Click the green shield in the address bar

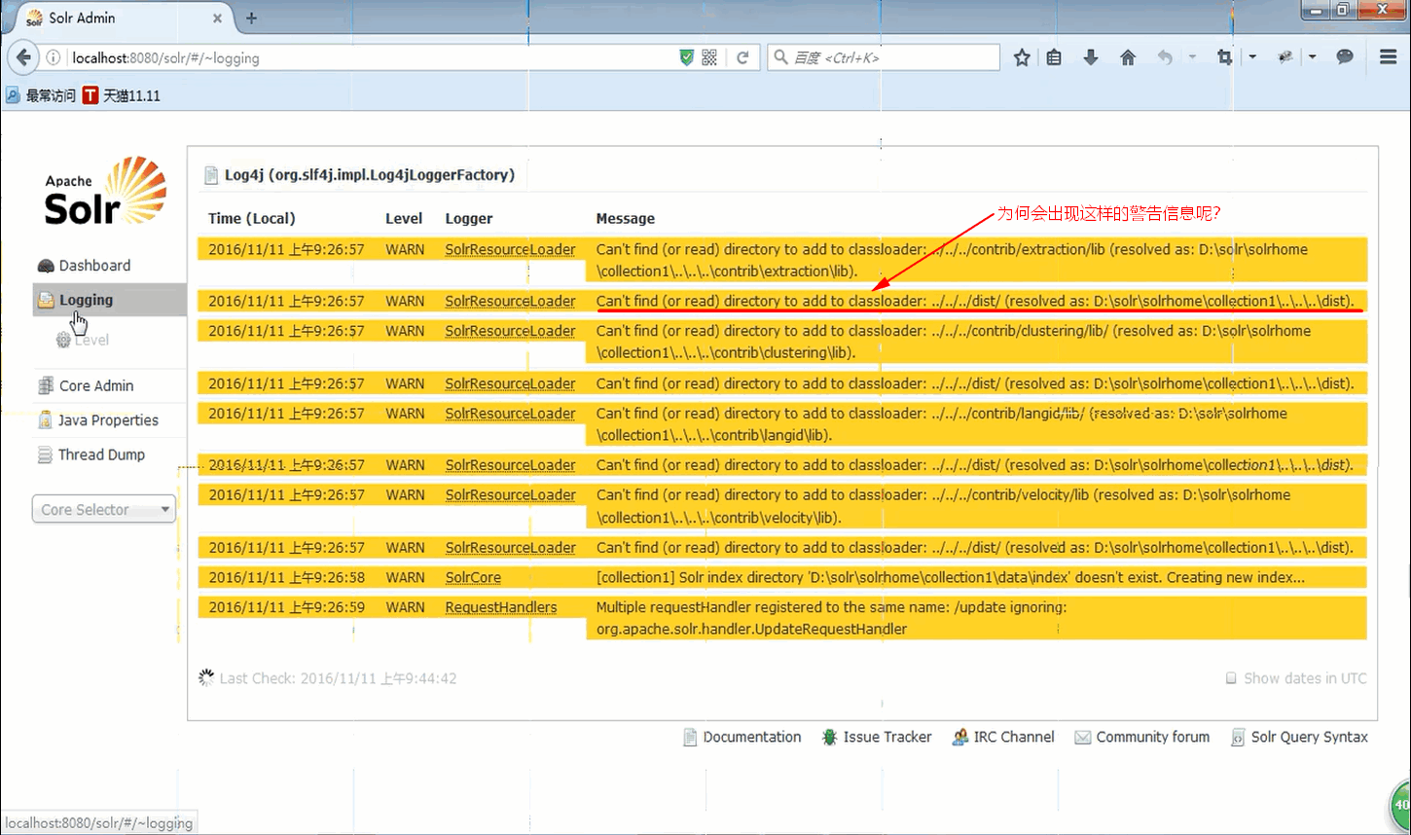tap(684, 56)
